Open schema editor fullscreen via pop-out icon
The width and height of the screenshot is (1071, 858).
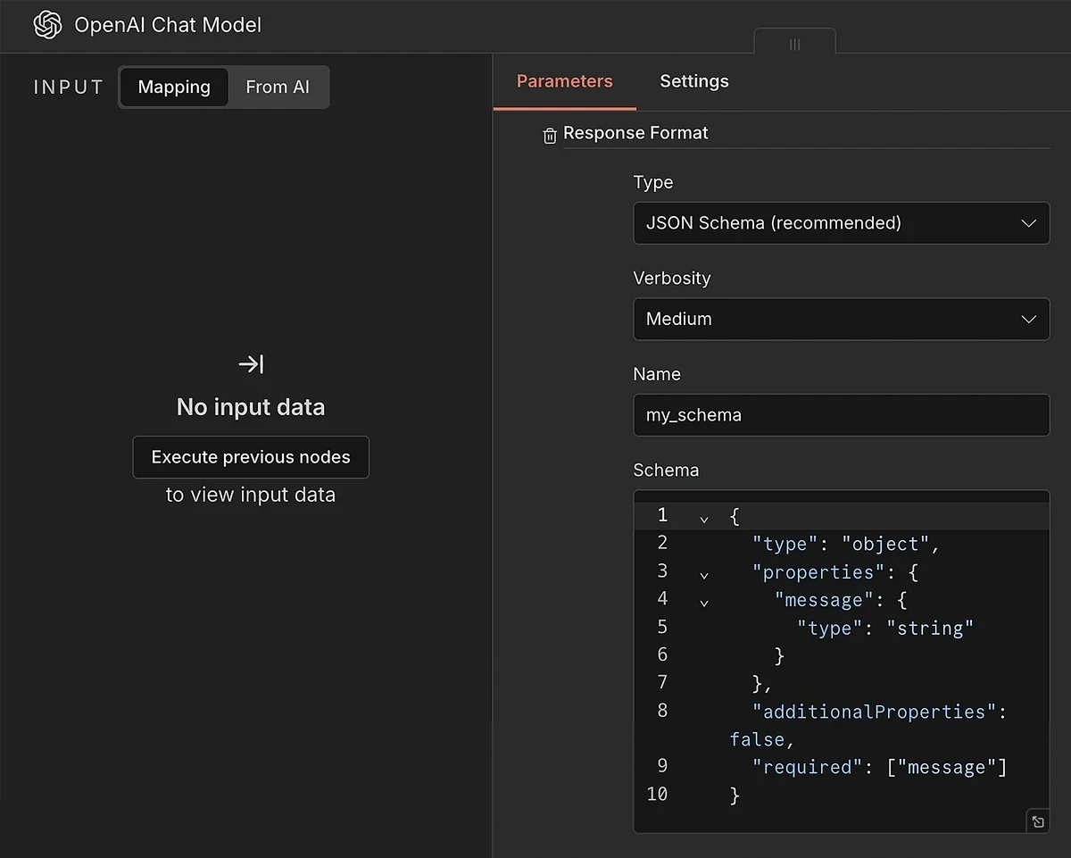1037,821
